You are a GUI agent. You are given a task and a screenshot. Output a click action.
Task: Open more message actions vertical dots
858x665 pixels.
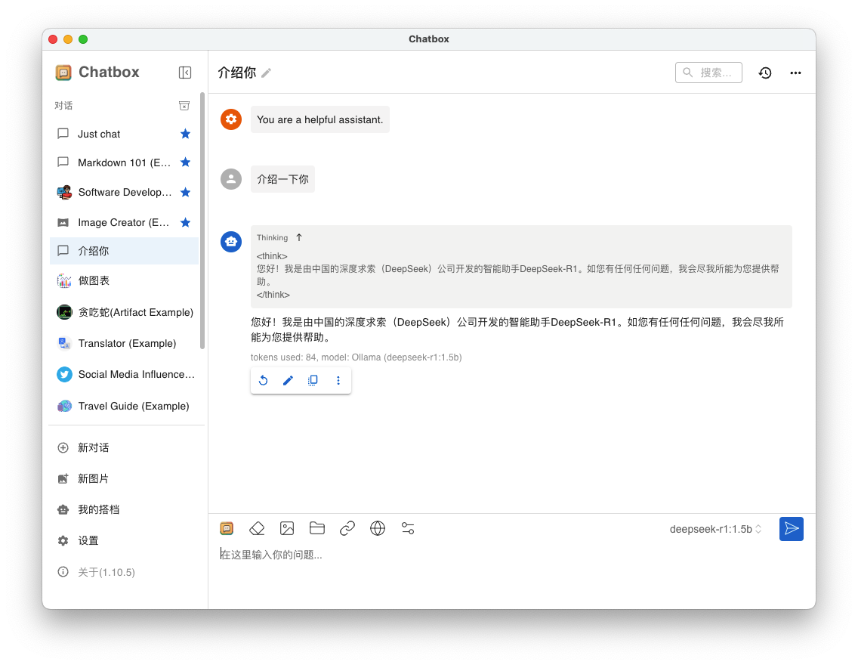point(338,380)
